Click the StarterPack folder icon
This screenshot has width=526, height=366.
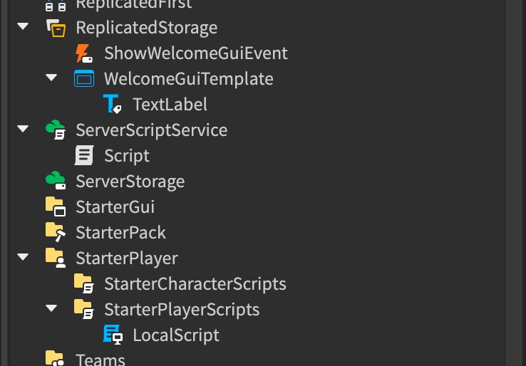click(x=56, y=232)
